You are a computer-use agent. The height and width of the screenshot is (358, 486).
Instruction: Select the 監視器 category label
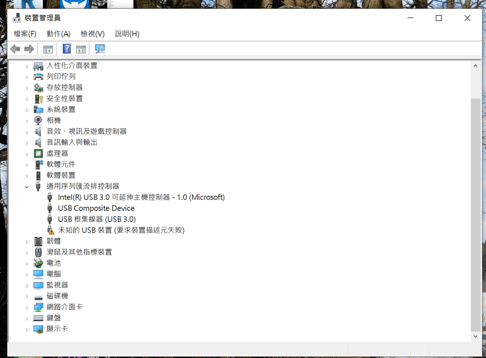click(x=58, y=285)
